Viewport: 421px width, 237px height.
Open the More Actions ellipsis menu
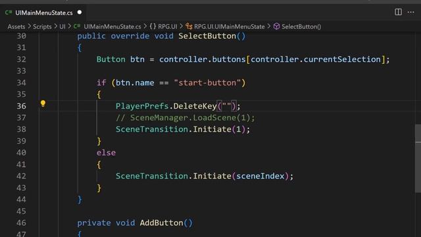point(410,12)
